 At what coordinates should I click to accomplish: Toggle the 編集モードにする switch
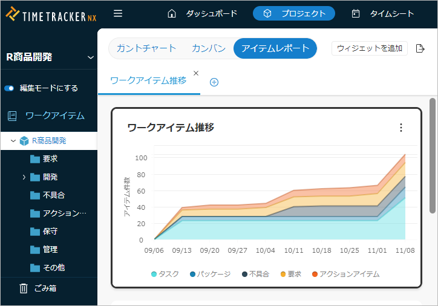[x=9, y=88]
